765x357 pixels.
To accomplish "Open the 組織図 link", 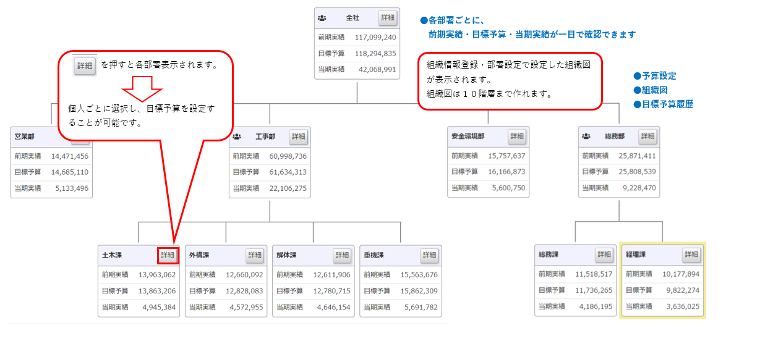I will (x=654, y=90).
